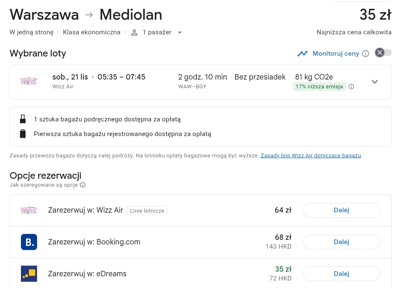The height and width of the screenshot is (288, 400).
Task: Click Zarezerwuj w: eDreams text
Action: pyautogui.click(x=87, y=274)
